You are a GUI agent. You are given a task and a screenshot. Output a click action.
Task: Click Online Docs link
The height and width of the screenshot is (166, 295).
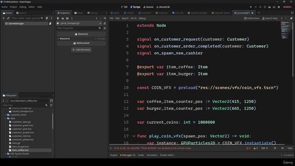(x=252, y=18)
